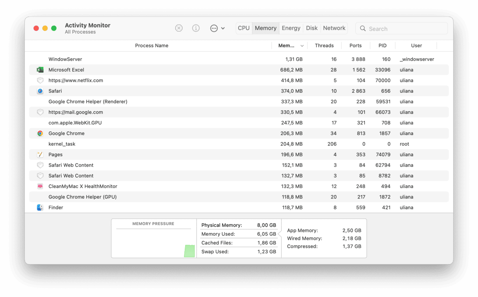Toggle sort on Memory column header
Viewport: 478px width, 297px height.
point(290,46)
